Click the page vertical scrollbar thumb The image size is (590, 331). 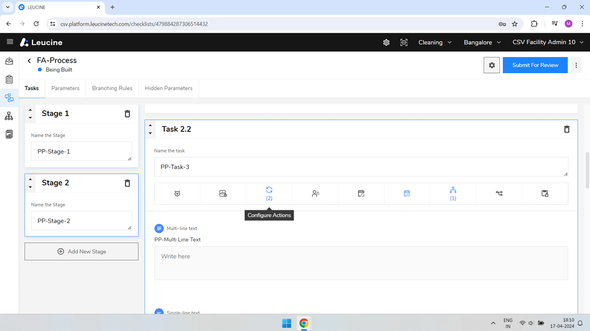tap(587, 171)
